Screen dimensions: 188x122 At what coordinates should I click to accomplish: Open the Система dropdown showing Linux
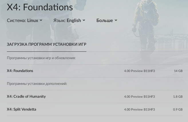[24, 20]
